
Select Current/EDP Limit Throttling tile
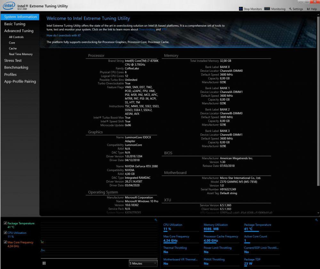click(262, 250)
